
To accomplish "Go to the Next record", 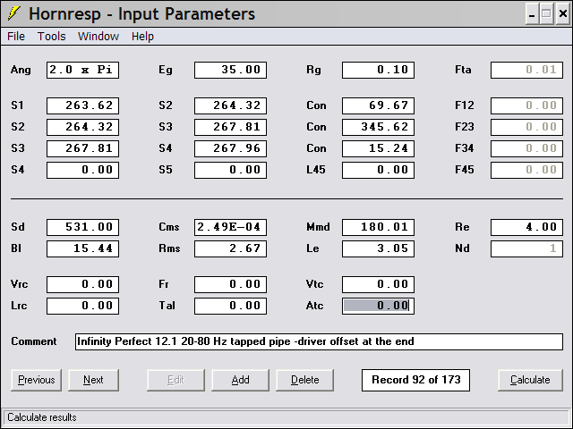I will point(93,380).
